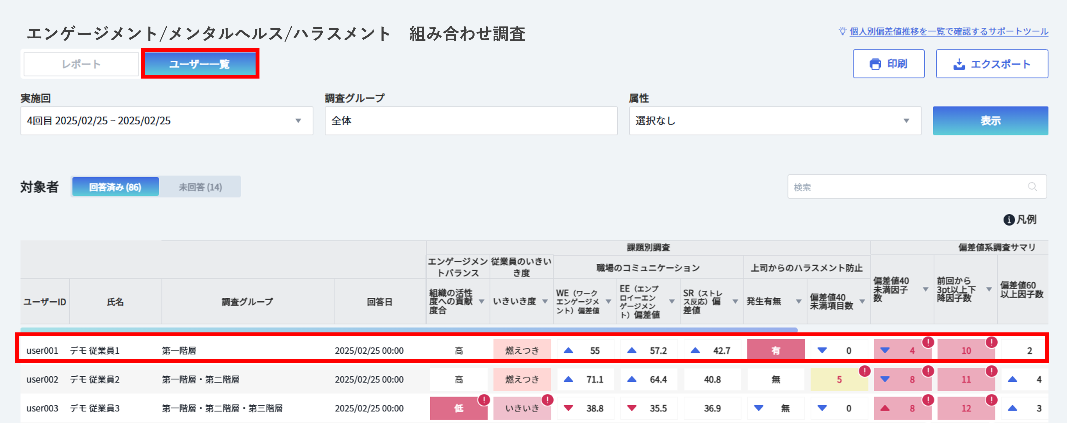Click blue up arrow beside user001 value 42.7
Viewport: 1067px width, 423px height.
pos(695,351)
